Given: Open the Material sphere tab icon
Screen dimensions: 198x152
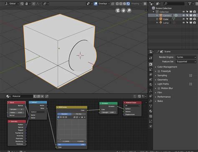Looking at the screenshot, I should pos(151,111).
